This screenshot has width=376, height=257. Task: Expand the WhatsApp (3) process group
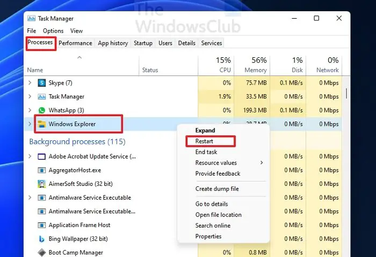tap(30, 110)
